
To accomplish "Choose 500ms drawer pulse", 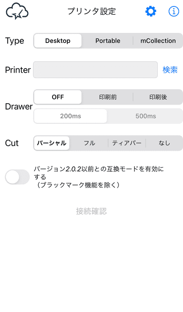I will 145,116.
